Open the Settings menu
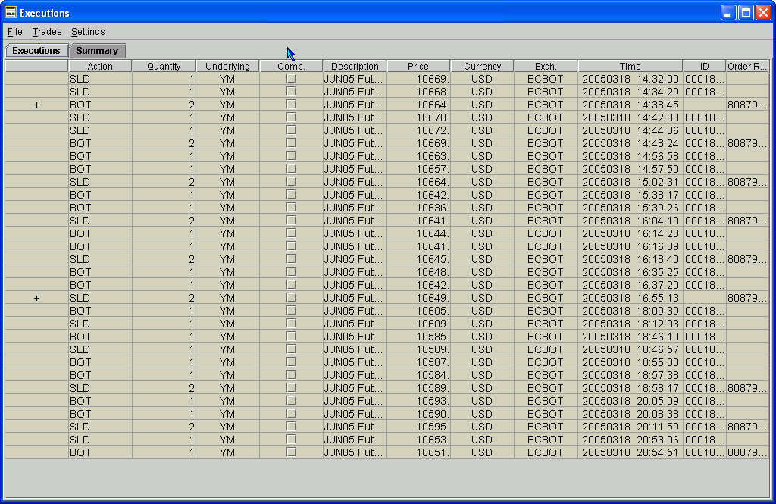 88,32
